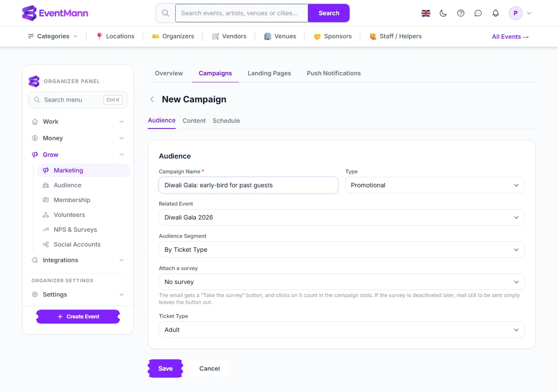Click the Integrations puzzle icon

(x=35, y=260)
